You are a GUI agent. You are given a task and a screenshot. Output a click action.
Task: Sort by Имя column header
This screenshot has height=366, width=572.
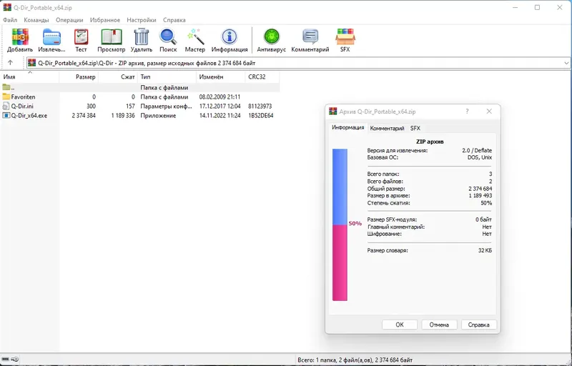[29, 77]
